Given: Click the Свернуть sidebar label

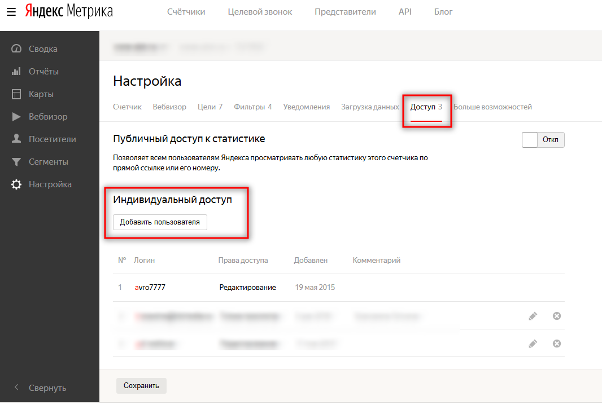Looking at the screenshot, I should pos(47,388).
